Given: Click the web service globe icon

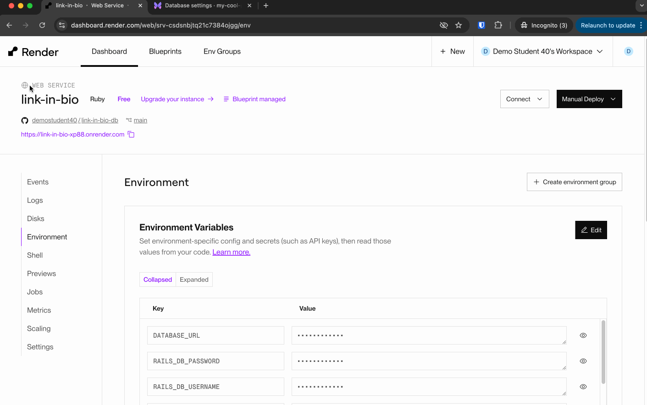Looking at the screenshot, I should 25,85.
